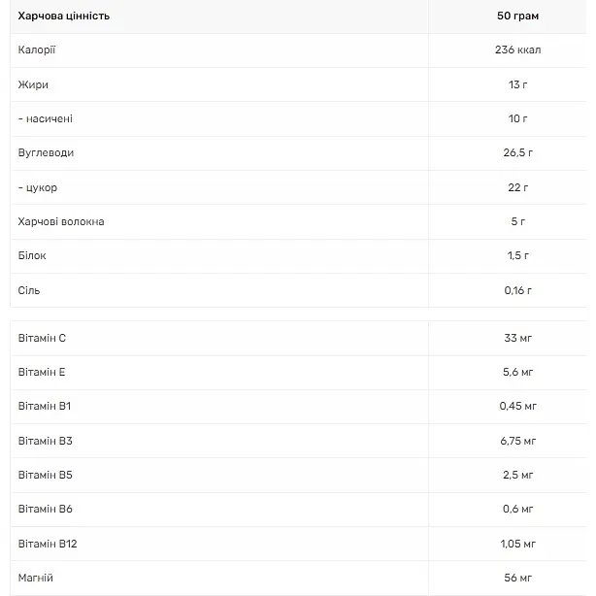596x596 pixels.
Task: Select the '5,6 мг' Vitamin E value
Action: (x=517, y=372)
